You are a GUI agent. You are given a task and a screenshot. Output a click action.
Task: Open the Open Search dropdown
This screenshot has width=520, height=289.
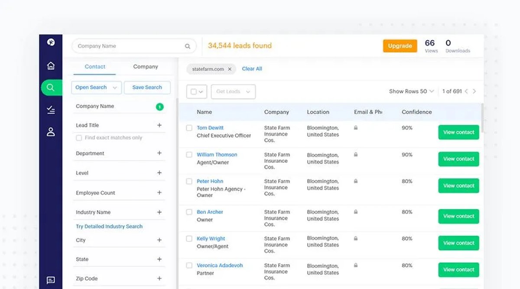coord(96,88)
